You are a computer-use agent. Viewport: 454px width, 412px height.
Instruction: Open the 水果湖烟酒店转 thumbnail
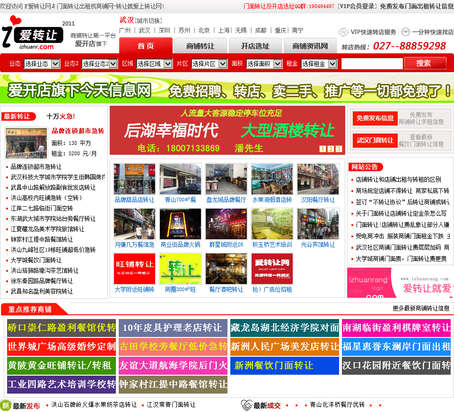(272, 179)
